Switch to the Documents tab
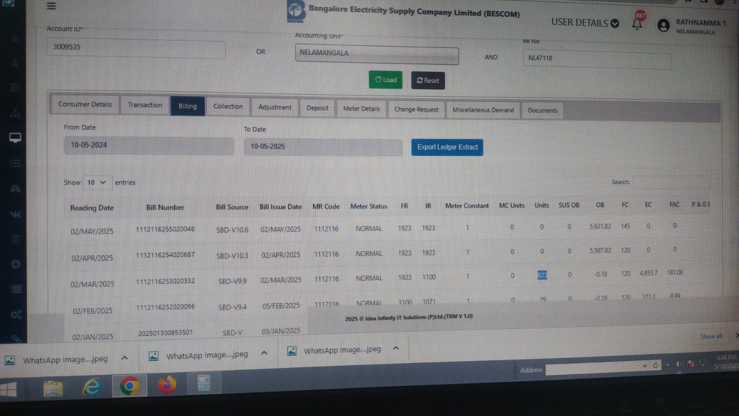Image resolution: width=739 pixels, height=416 pixels. coord(543,111)
